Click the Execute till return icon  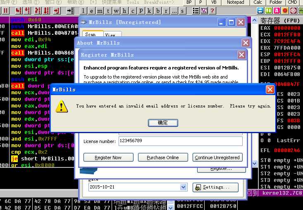57,11
